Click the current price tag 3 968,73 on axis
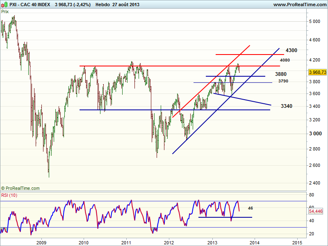Image resolution: width=328 pixels, height=246 pixels. [317, 72]
